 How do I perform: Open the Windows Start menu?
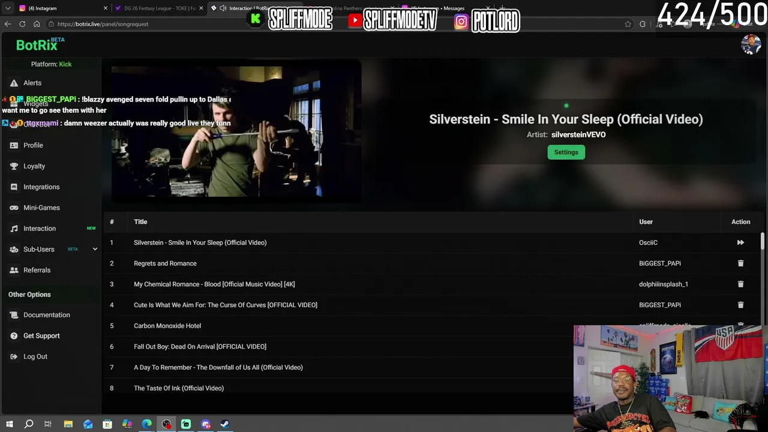9,424
